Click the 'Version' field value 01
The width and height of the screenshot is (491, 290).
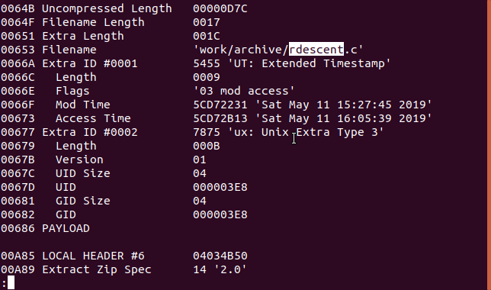tap(200, 159)
